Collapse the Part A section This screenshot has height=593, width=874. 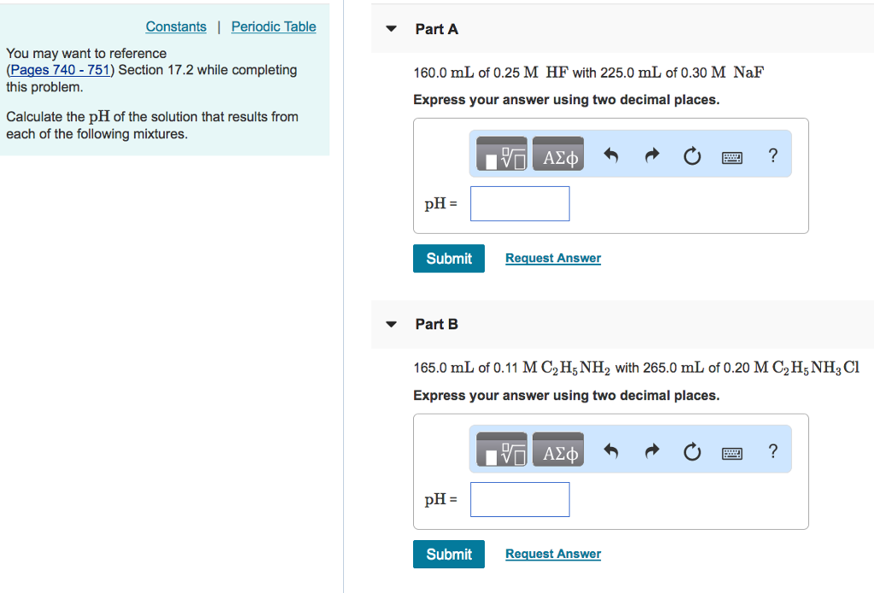pyautogui.click(x=390, y=28)
